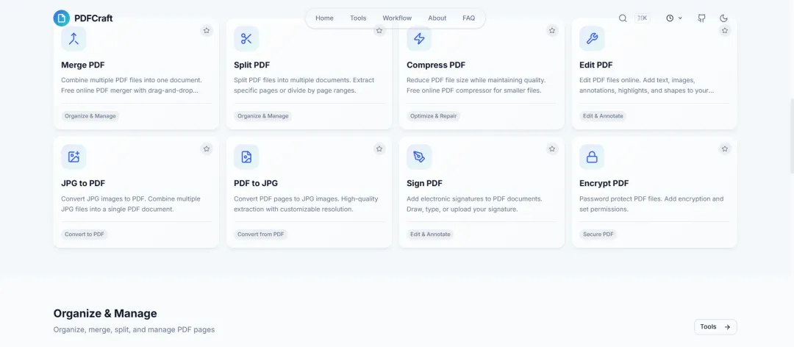Click the Edit PDF wrench icon
794x347 pixels.
[592, 38]
